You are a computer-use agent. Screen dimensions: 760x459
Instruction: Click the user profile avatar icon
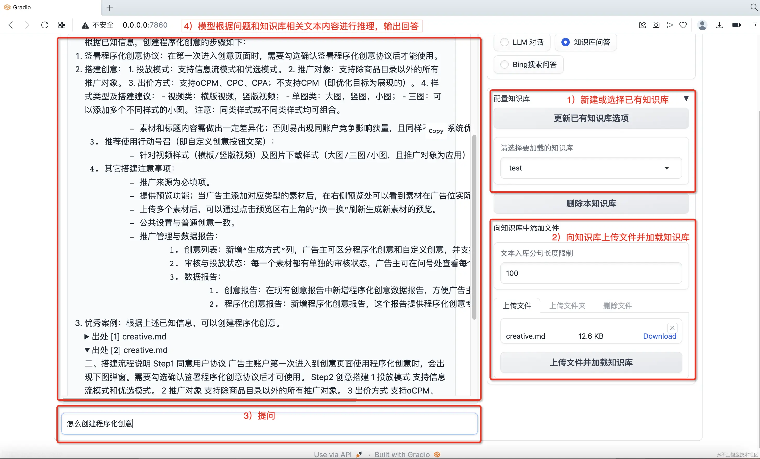702,25
